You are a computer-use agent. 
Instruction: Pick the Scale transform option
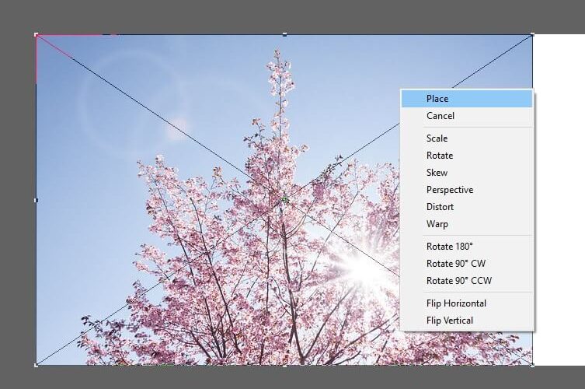(467, 138)
